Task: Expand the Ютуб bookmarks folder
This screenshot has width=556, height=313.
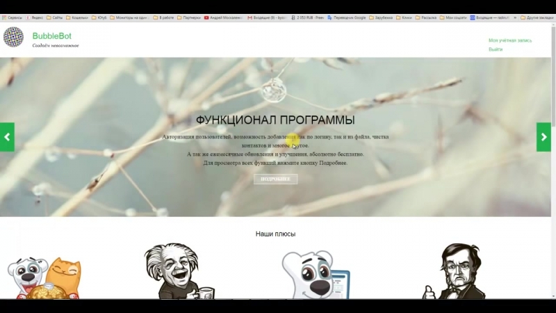Action: click(x=99, y=17)
